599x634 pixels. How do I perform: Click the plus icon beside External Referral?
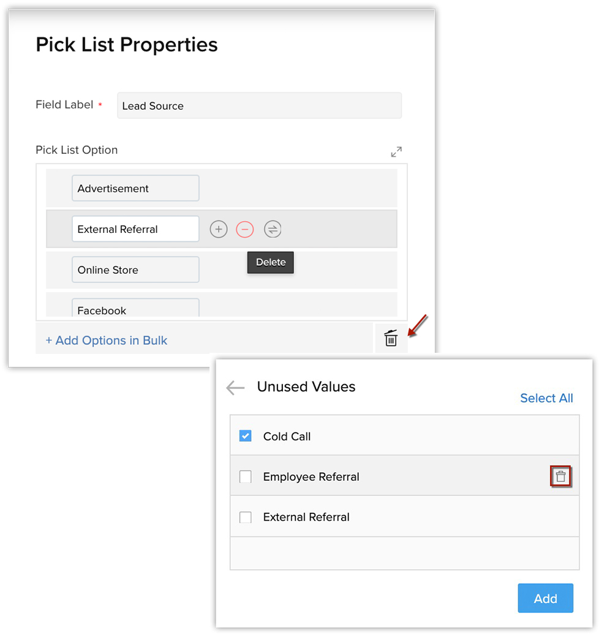click(219, 229)
